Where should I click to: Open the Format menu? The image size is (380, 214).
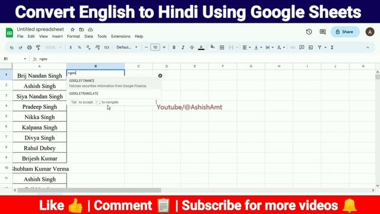point(74,36)
